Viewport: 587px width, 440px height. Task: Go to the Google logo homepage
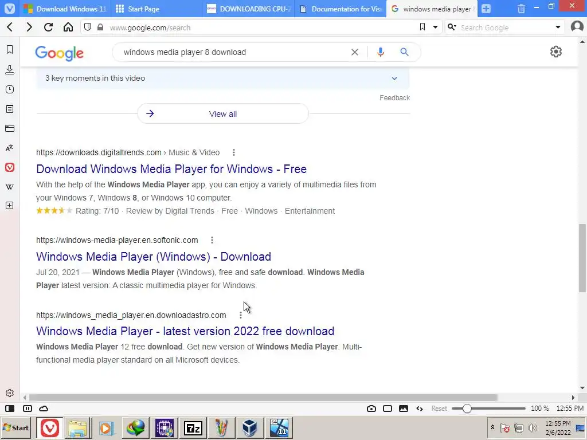tap(59, 53)
